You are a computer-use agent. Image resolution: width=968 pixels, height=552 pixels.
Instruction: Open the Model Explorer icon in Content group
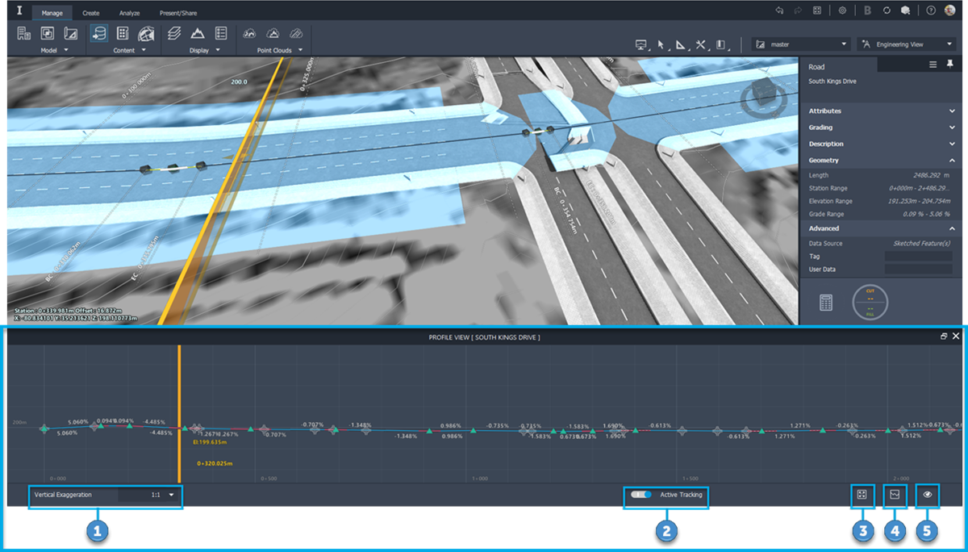123,33
